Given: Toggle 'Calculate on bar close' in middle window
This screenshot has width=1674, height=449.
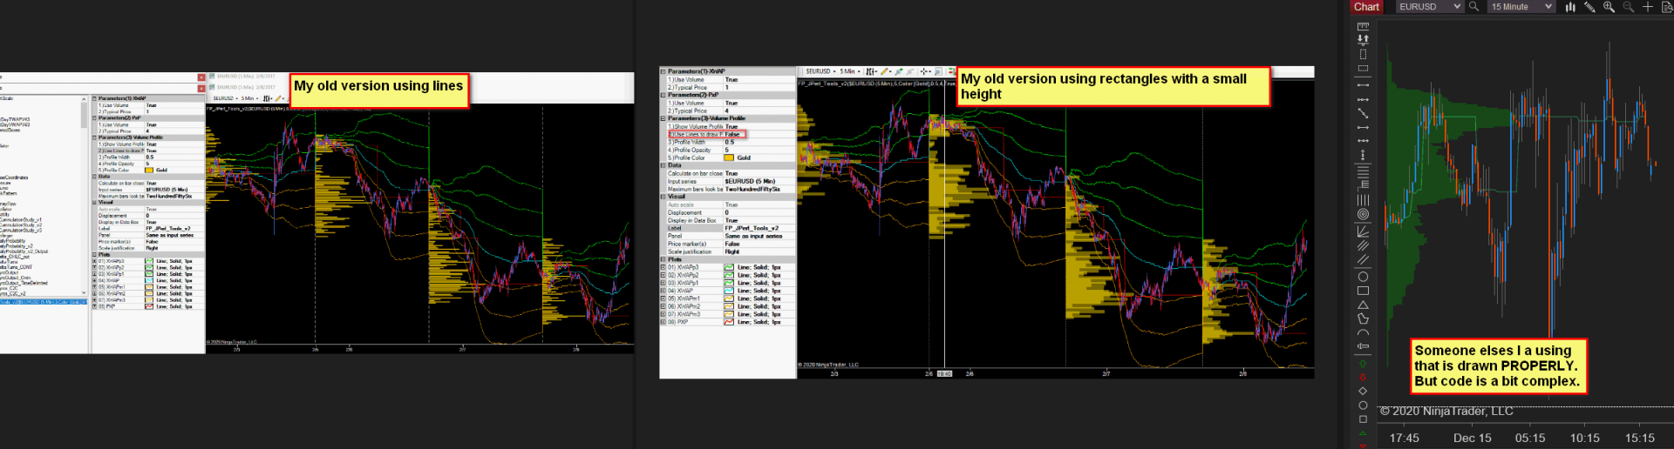Looking at the screenshot, I should pos(759,173).
